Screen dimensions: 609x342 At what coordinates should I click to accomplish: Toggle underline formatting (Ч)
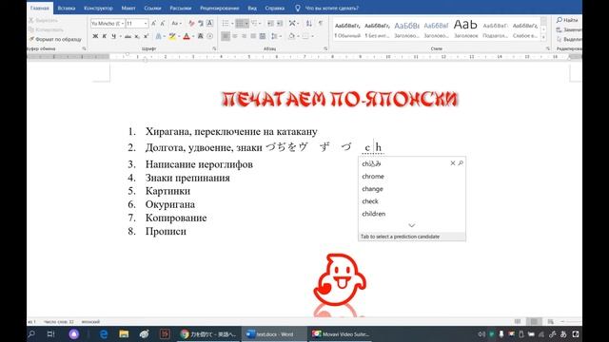pos(113,36)
